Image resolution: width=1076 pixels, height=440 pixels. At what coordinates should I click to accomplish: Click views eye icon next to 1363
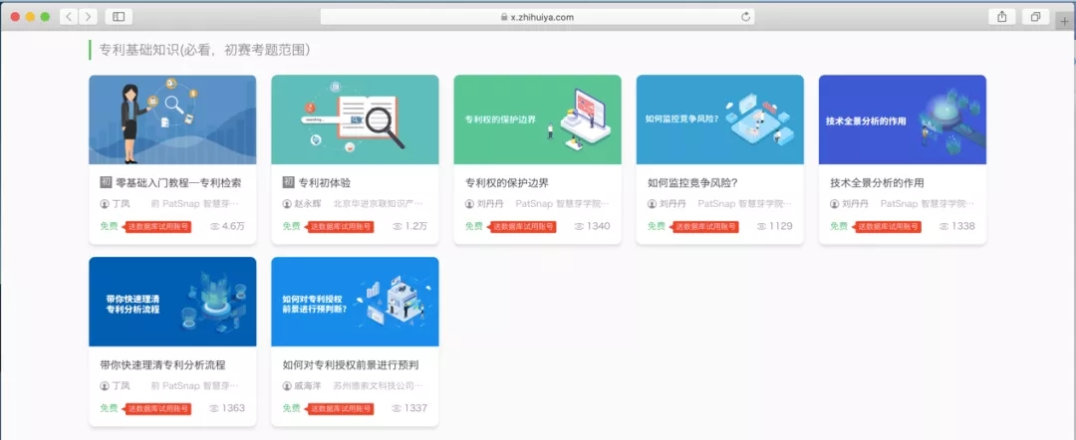point(214,408)
